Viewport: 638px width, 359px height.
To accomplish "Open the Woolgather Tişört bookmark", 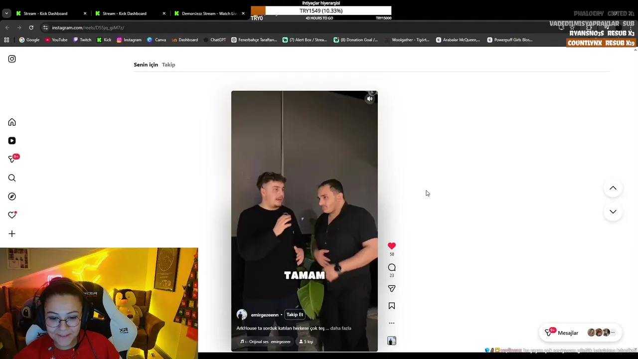I will tap(407, 40).
